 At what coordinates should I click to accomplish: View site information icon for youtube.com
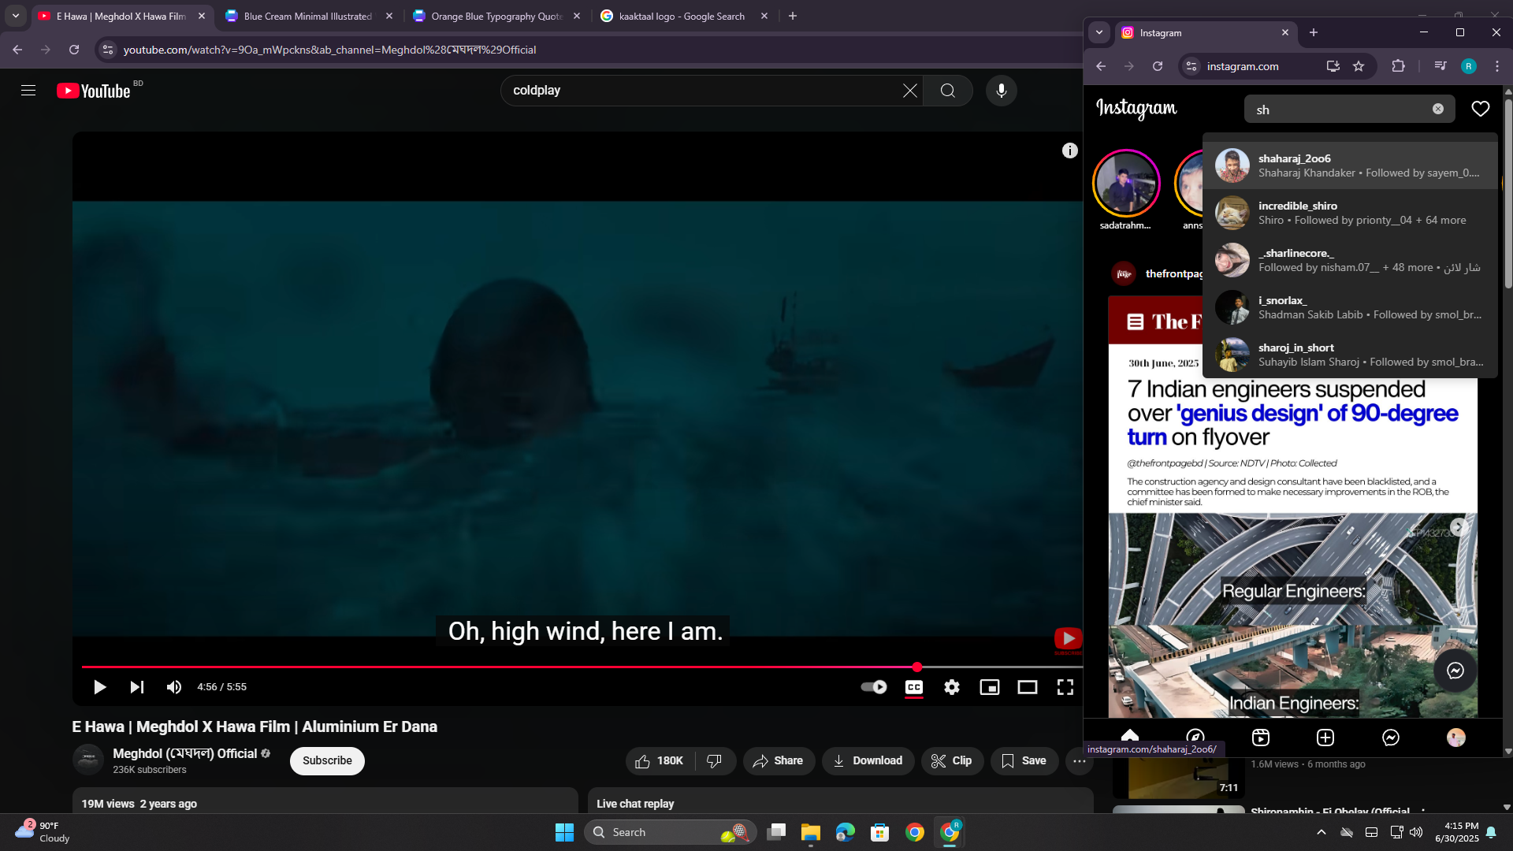click(x=108, y=50)
